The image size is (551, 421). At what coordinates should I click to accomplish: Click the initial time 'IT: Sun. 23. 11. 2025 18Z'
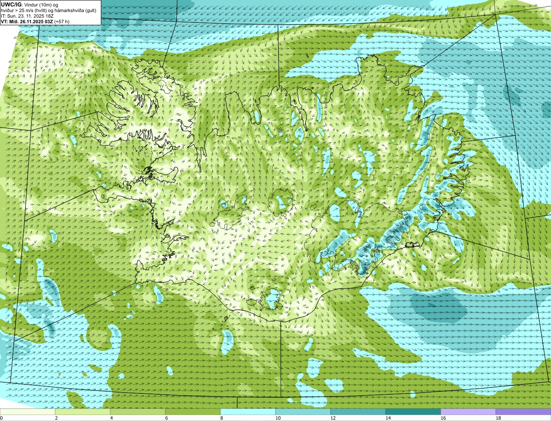[28, 15]
